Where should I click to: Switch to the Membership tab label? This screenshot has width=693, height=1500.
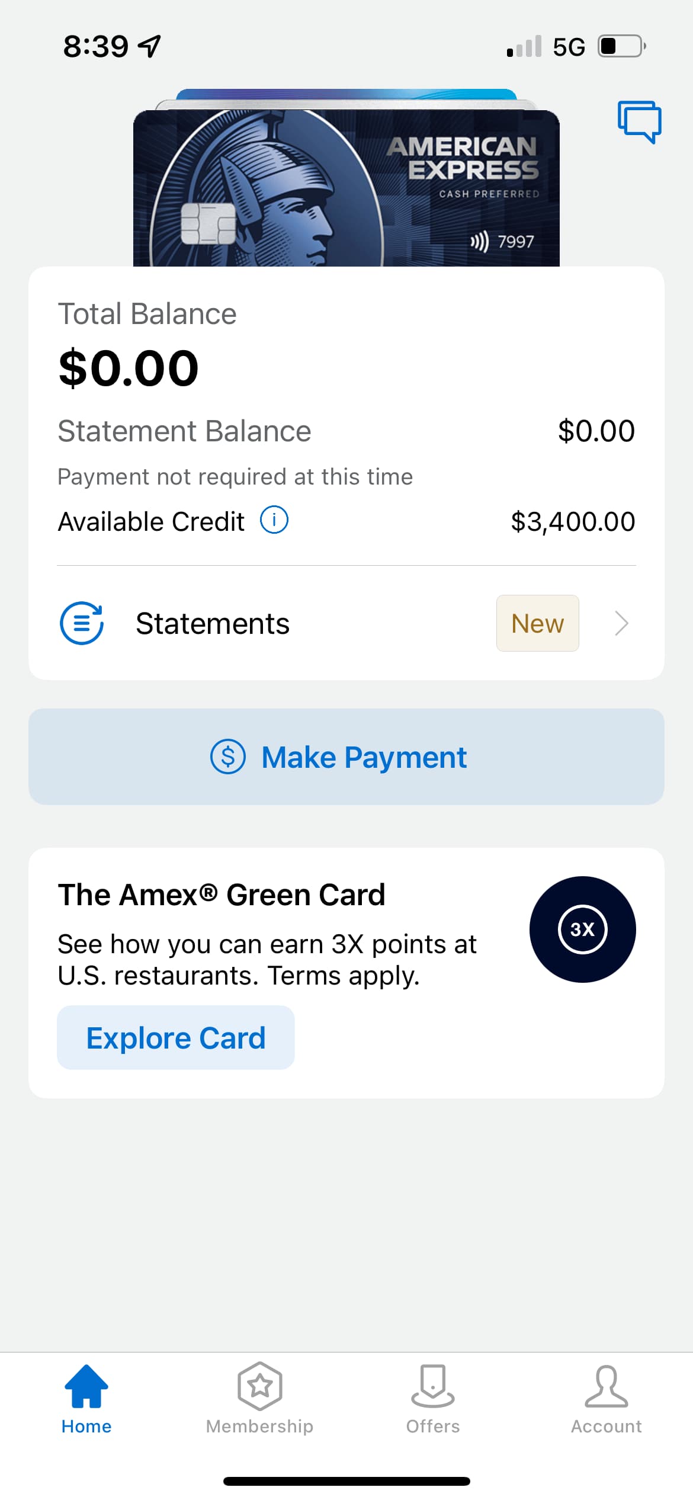tap(259, 1426)
